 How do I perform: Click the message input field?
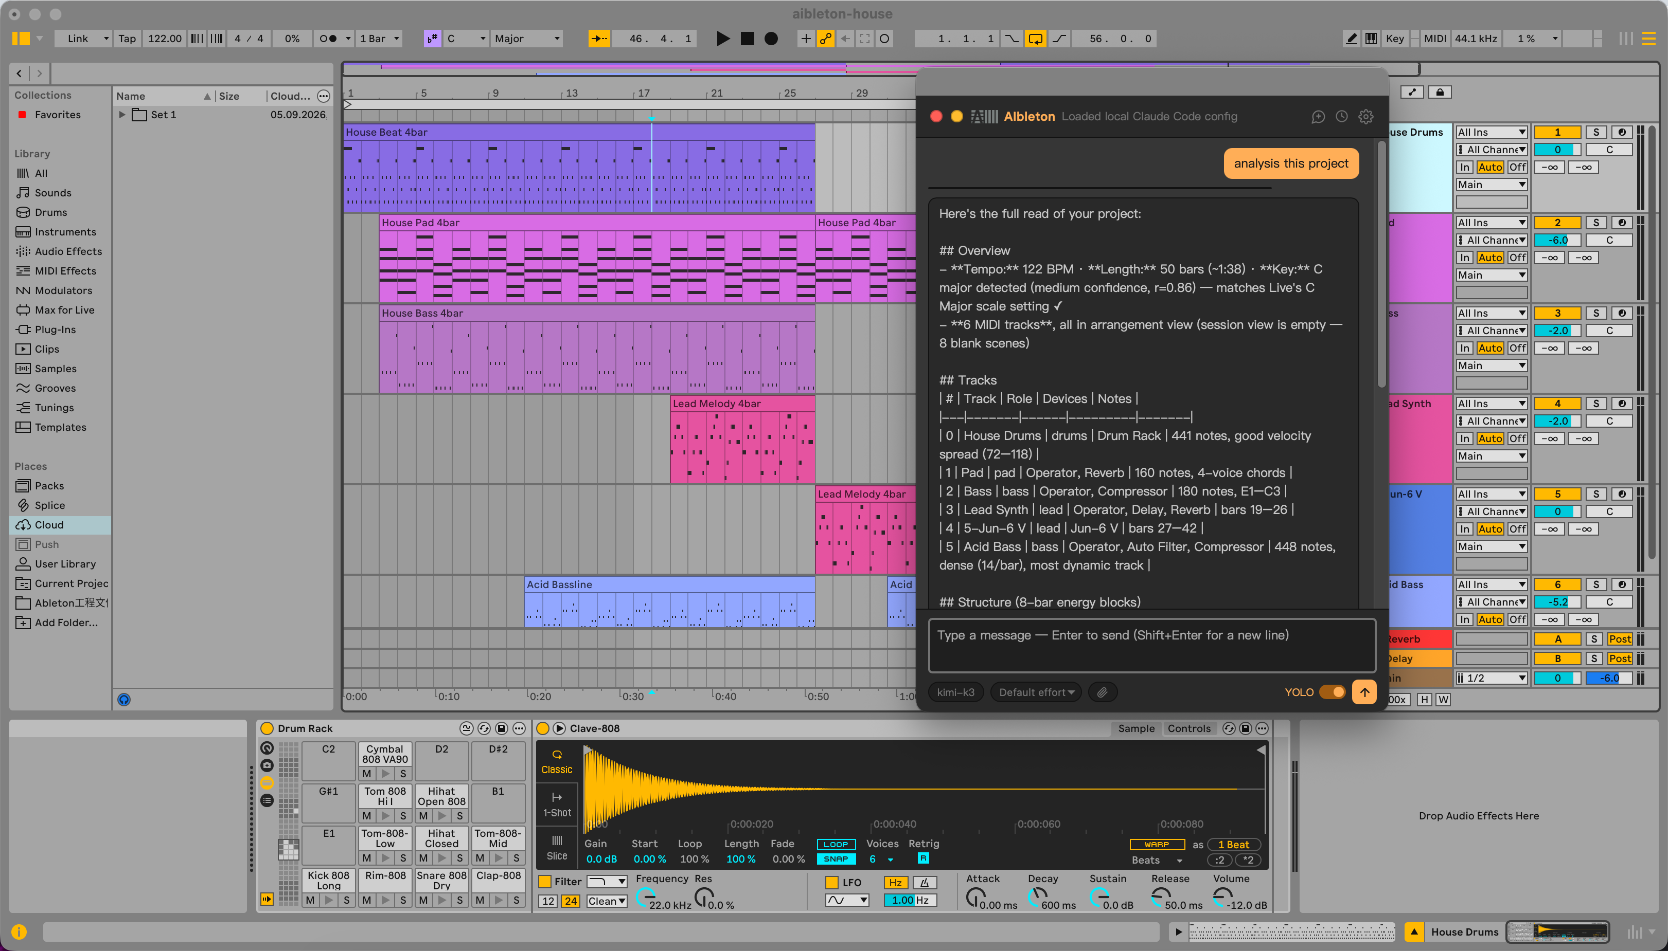point(1152,645)
